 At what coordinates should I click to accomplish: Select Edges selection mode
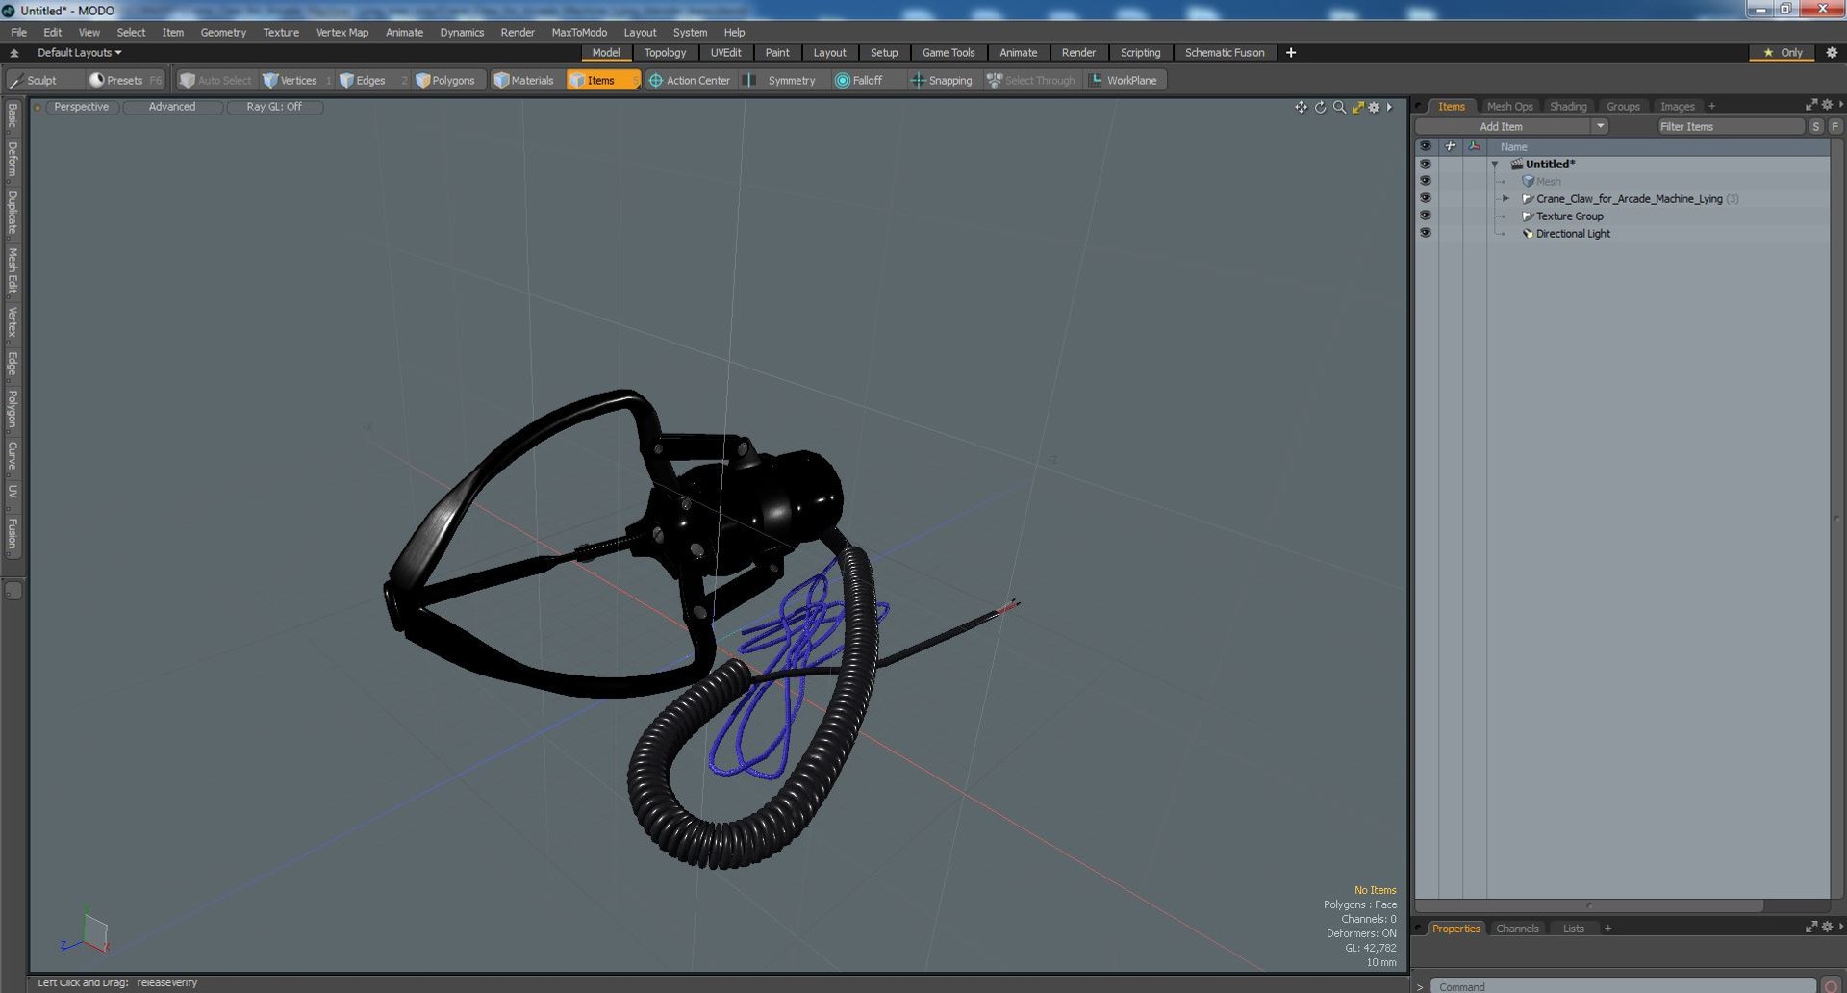[363, 80]
